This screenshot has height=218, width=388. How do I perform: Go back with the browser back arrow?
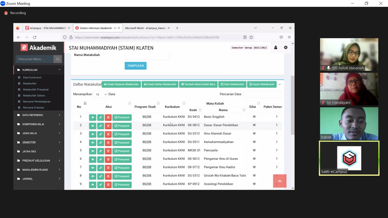(18, 37)
